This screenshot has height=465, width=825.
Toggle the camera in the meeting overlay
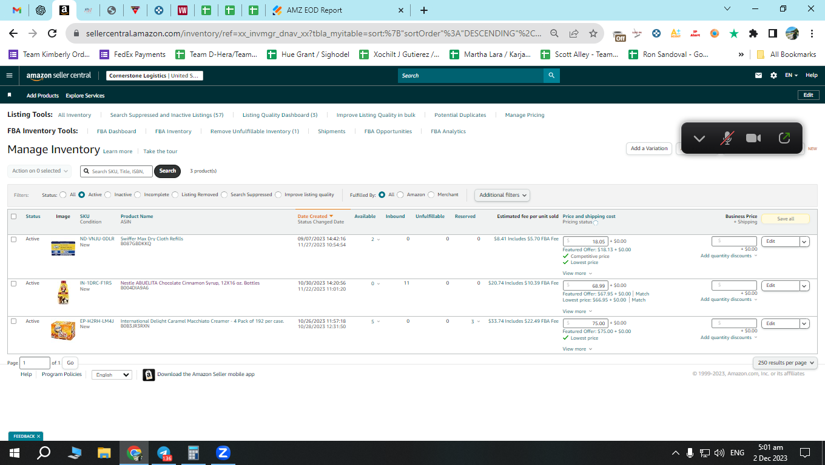(753, 138)
